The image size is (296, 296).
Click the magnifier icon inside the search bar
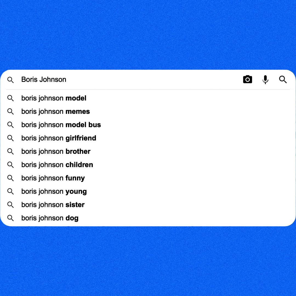click(x=10, y=80)
